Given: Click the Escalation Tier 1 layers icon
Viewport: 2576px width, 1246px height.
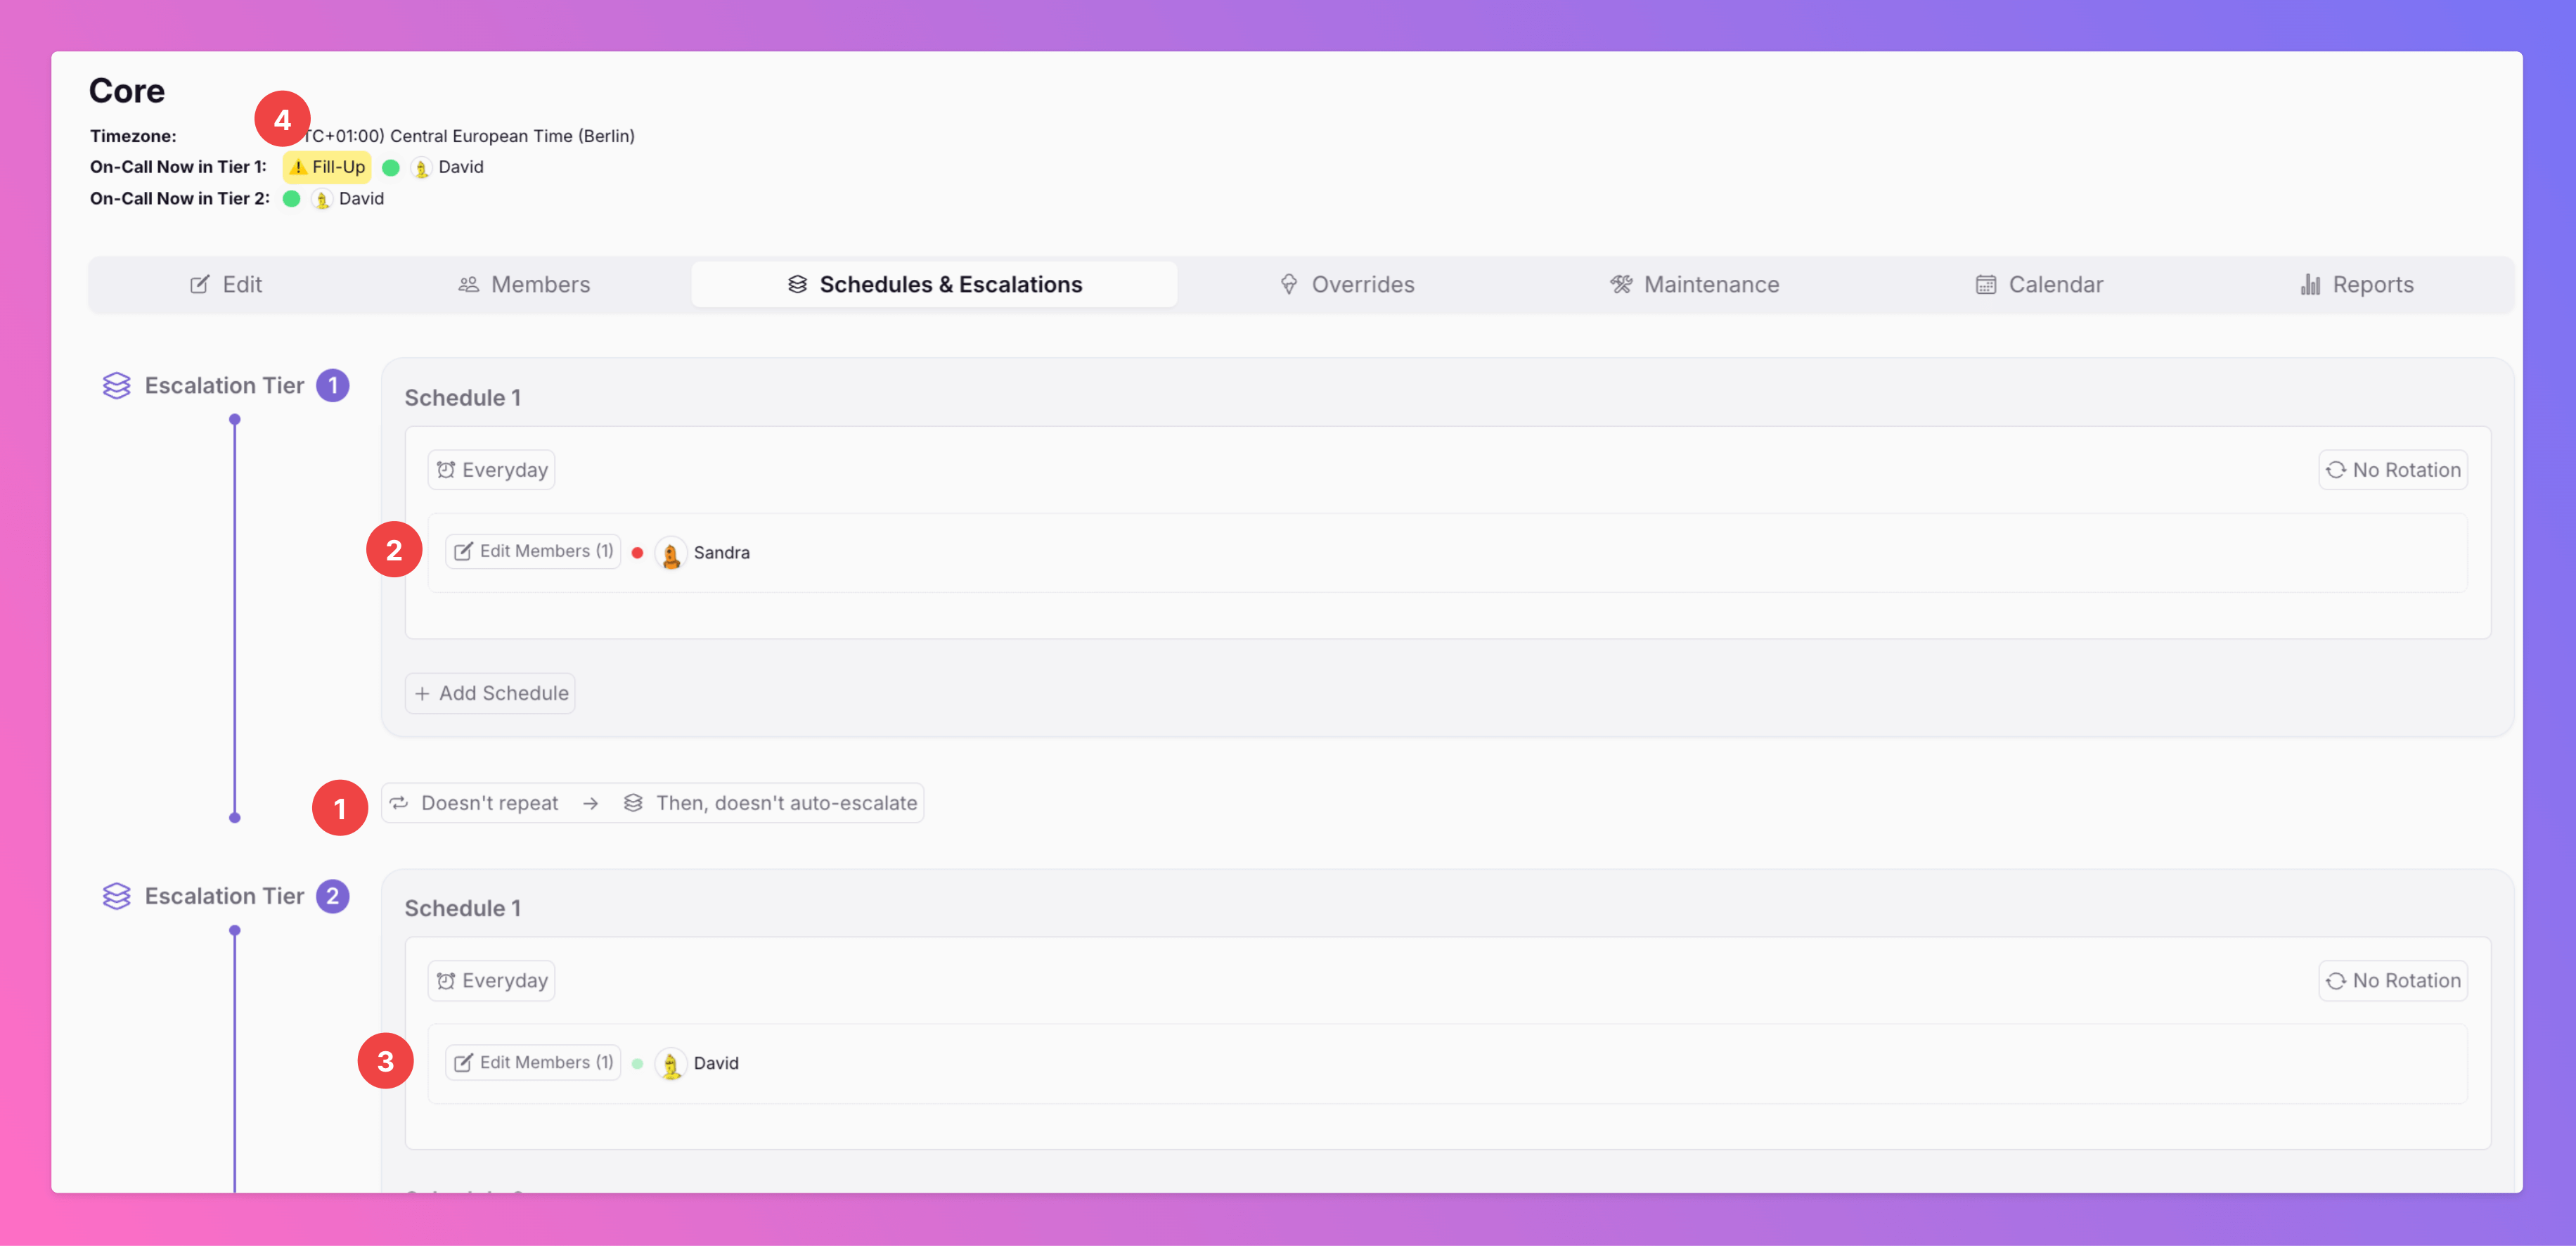Looking at the screenshot, I should (x=116, y=385).
